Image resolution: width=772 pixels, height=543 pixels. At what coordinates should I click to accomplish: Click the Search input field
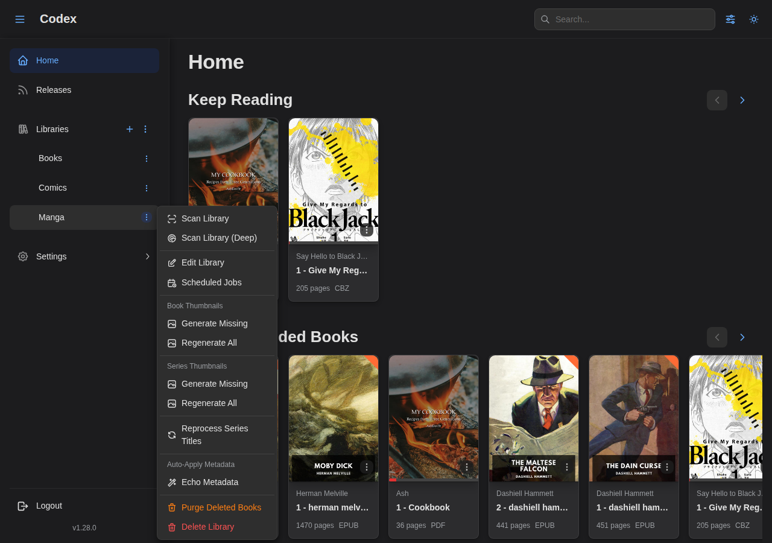click(625, 19)
